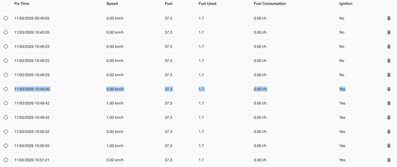This screenshot has height=167, width=397.
Task: Delete the 10:49:25 position row
Action: click(x=388, y=61)
